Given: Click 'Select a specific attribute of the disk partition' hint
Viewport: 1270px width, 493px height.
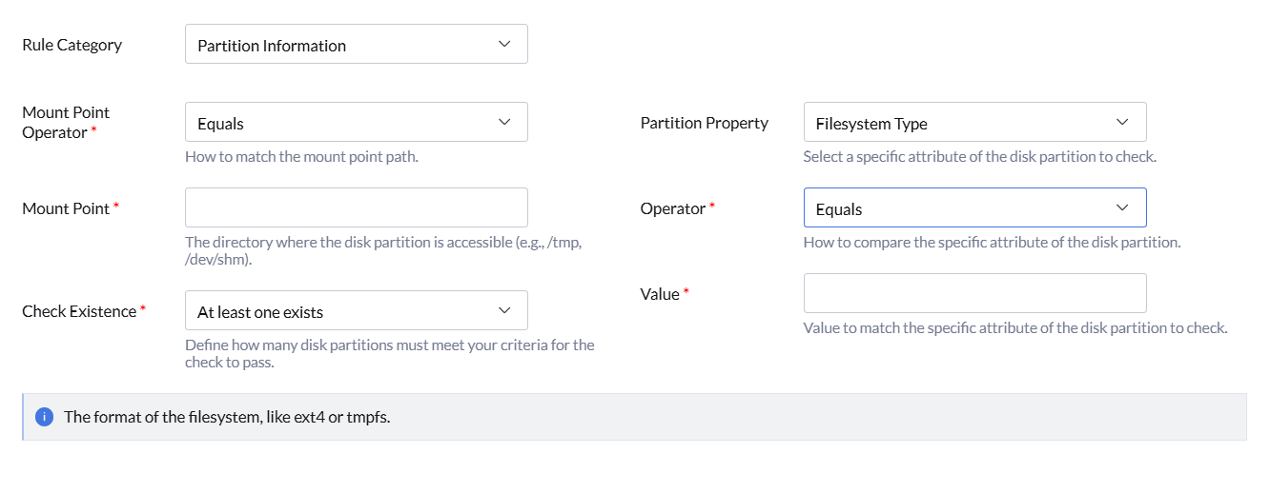Looking at the screenshot, I should coord(980,156).
